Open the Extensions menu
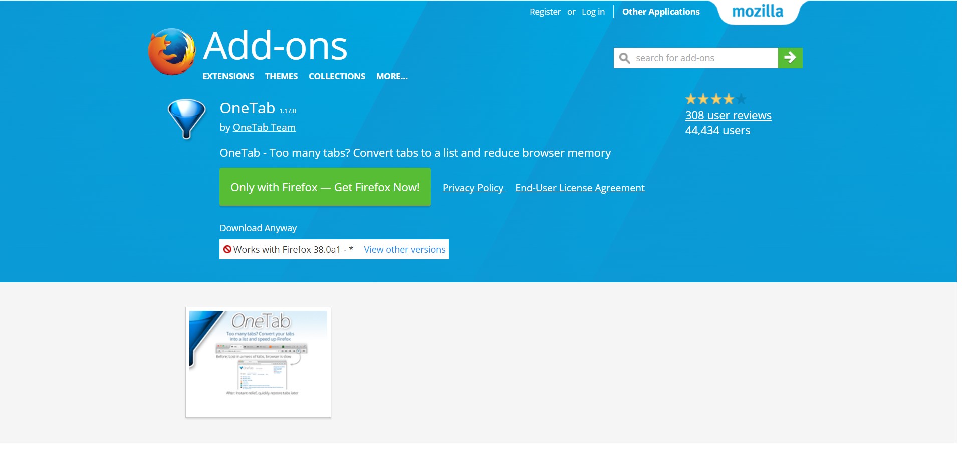Viewport: 962px width, 460px height. (x=228, y=76)
